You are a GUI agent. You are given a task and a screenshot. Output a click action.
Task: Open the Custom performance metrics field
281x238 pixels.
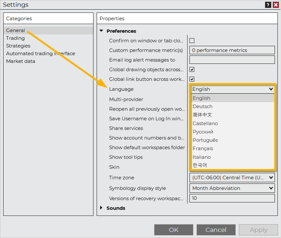coord(232,50)
